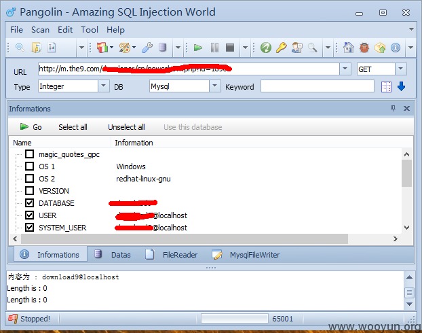Screen dimensions: 422x333
Task: Click the wrench settings icon
Action: [147, 48]
